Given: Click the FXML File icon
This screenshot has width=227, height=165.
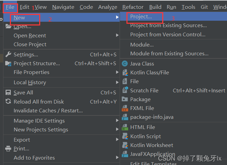Looking at the screenshot, I should tap(125, 108).
